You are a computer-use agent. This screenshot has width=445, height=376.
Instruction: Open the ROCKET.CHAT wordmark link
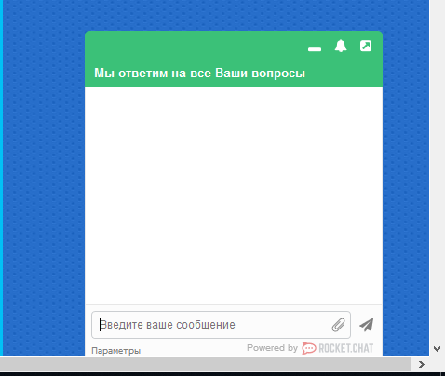pos(346,348)
